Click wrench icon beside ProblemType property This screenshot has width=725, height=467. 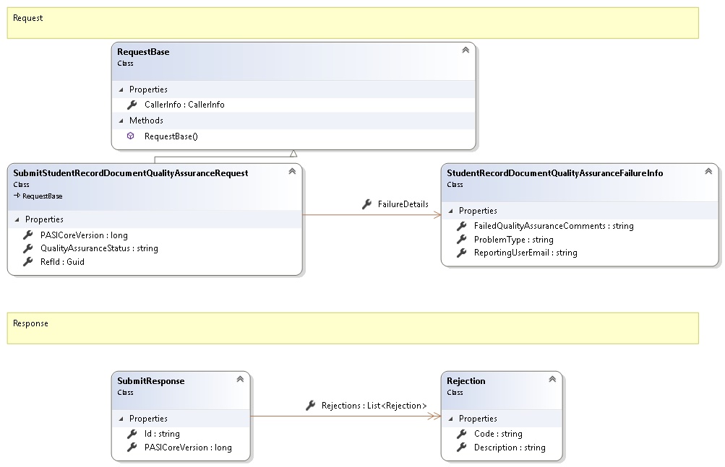[460, 240]
